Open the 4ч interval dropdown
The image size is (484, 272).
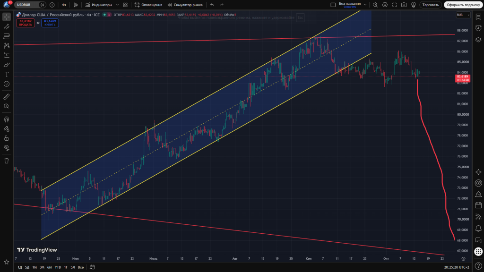tap(64, 5)
